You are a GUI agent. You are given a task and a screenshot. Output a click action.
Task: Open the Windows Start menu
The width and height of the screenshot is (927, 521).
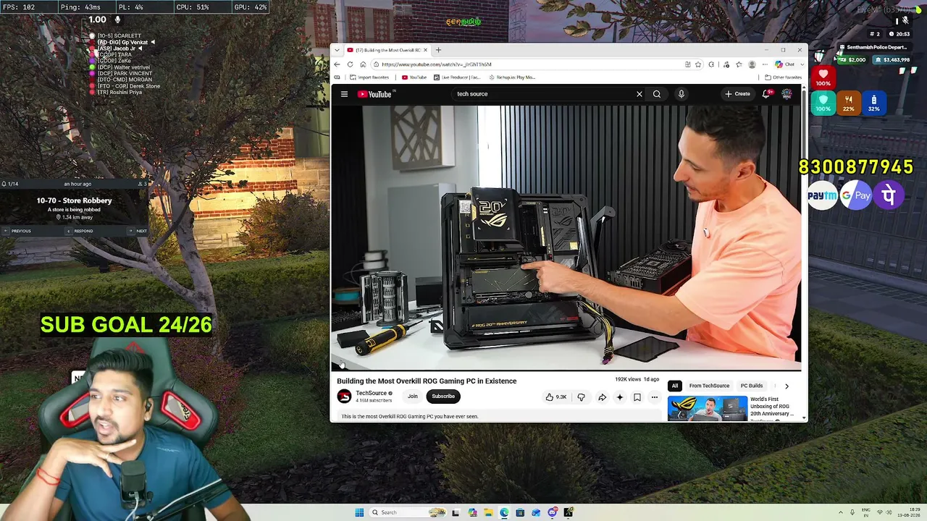click(x=359, y=512)
